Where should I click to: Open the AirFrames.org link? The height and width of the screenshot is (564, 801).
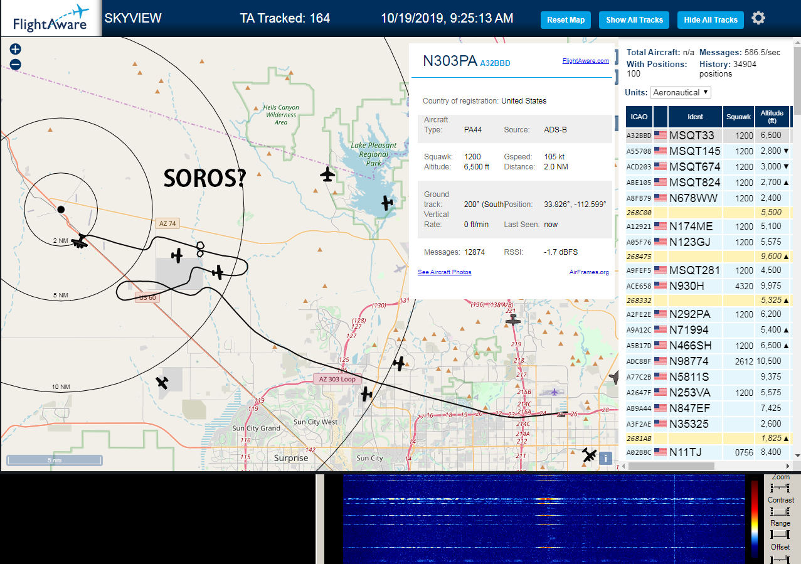(x=589, y=272)
